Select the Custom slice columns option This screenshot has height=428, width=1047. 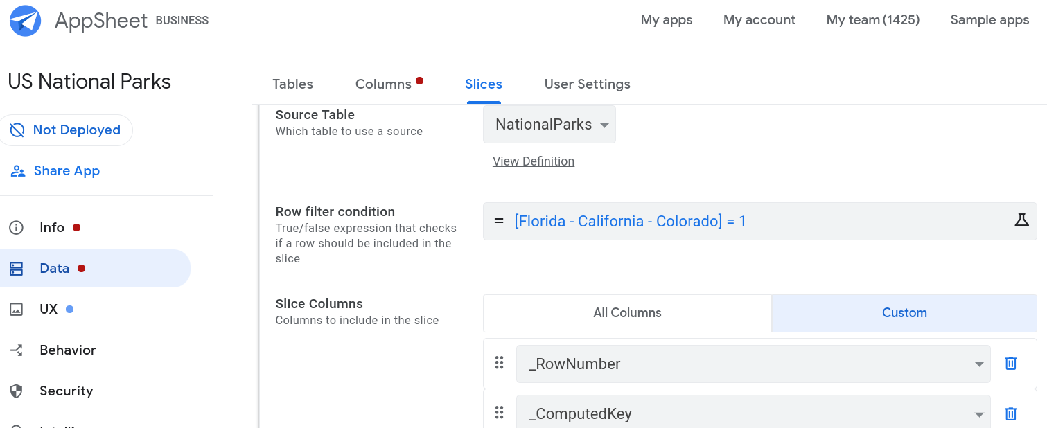click(904, 313)
